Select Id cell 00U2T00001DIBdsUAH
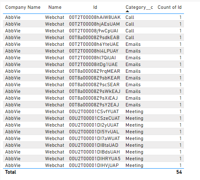Image resolution: width=200 pixels, height=180 pixels. pos(94,152)
